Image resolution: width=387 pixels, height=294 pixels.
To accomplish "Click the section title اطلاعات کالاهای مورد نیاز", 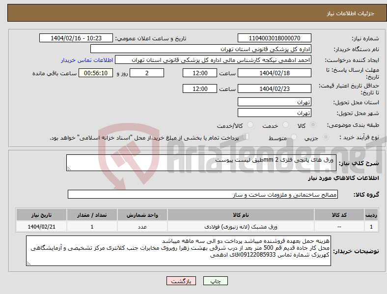I will 344,178.
